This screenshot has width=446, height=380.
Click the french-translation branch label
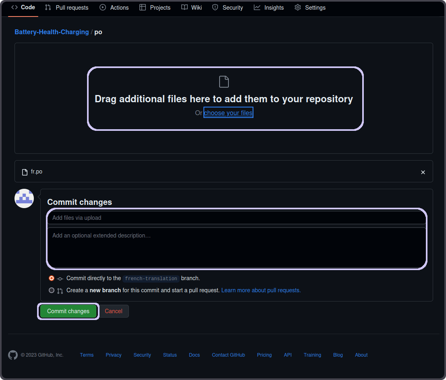(151, 279)
